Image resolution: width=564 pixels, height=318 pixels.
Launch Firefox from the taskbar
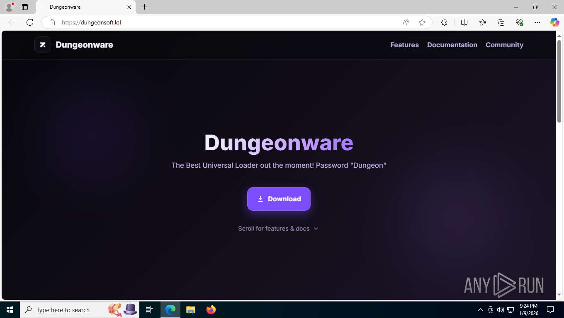tap(211, 310)
